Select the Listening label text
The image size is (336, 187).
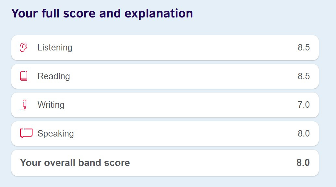[x=55, y=48]
